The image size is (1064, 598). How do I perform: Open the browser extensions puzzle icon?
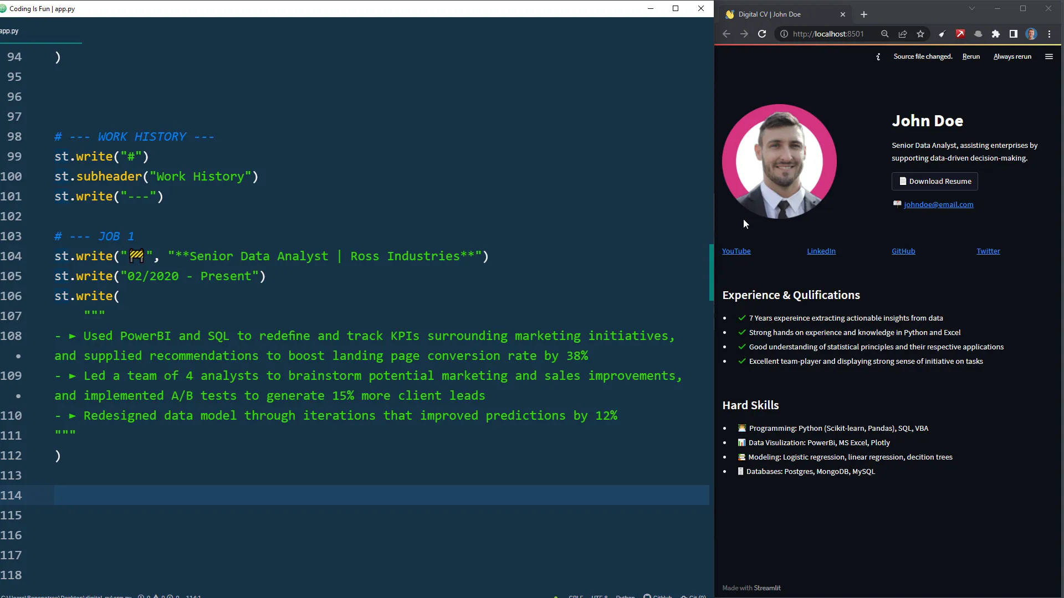tap(996, 34)
